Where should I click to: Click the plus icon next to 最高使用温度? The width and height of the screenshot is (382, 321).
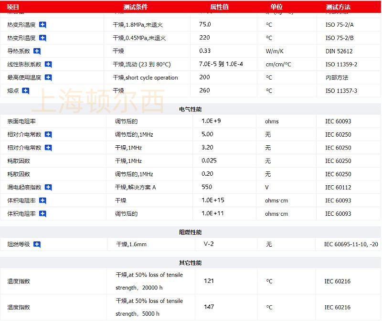48,78
